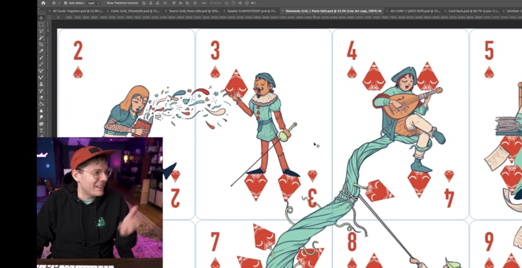The width and height of the screenshot is (522, 268).
Task: Close the AD CARD 1 (JACK DUP).psd tab
Action: (x=387, y=10)
